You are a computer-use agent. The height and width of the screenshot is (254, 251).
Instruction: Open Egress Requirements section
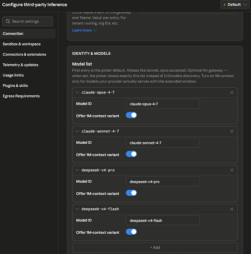coord(21,96)
